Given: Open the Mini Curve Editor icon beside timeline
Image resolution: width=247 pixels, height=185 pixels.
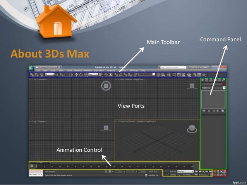Looking at the screenshot, I should [32, 166].
